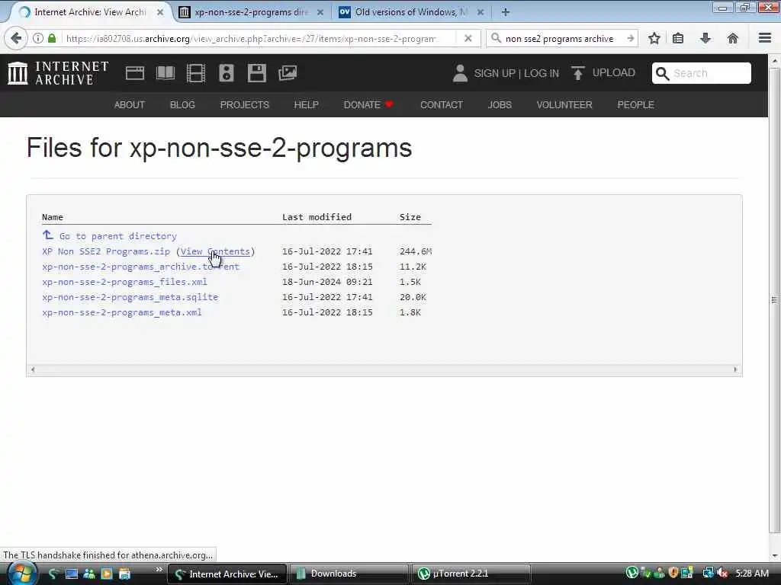Screen dimensions: 781x585
Task: Click the taskbar clock 5:28 AM
Action: point(751,574)
